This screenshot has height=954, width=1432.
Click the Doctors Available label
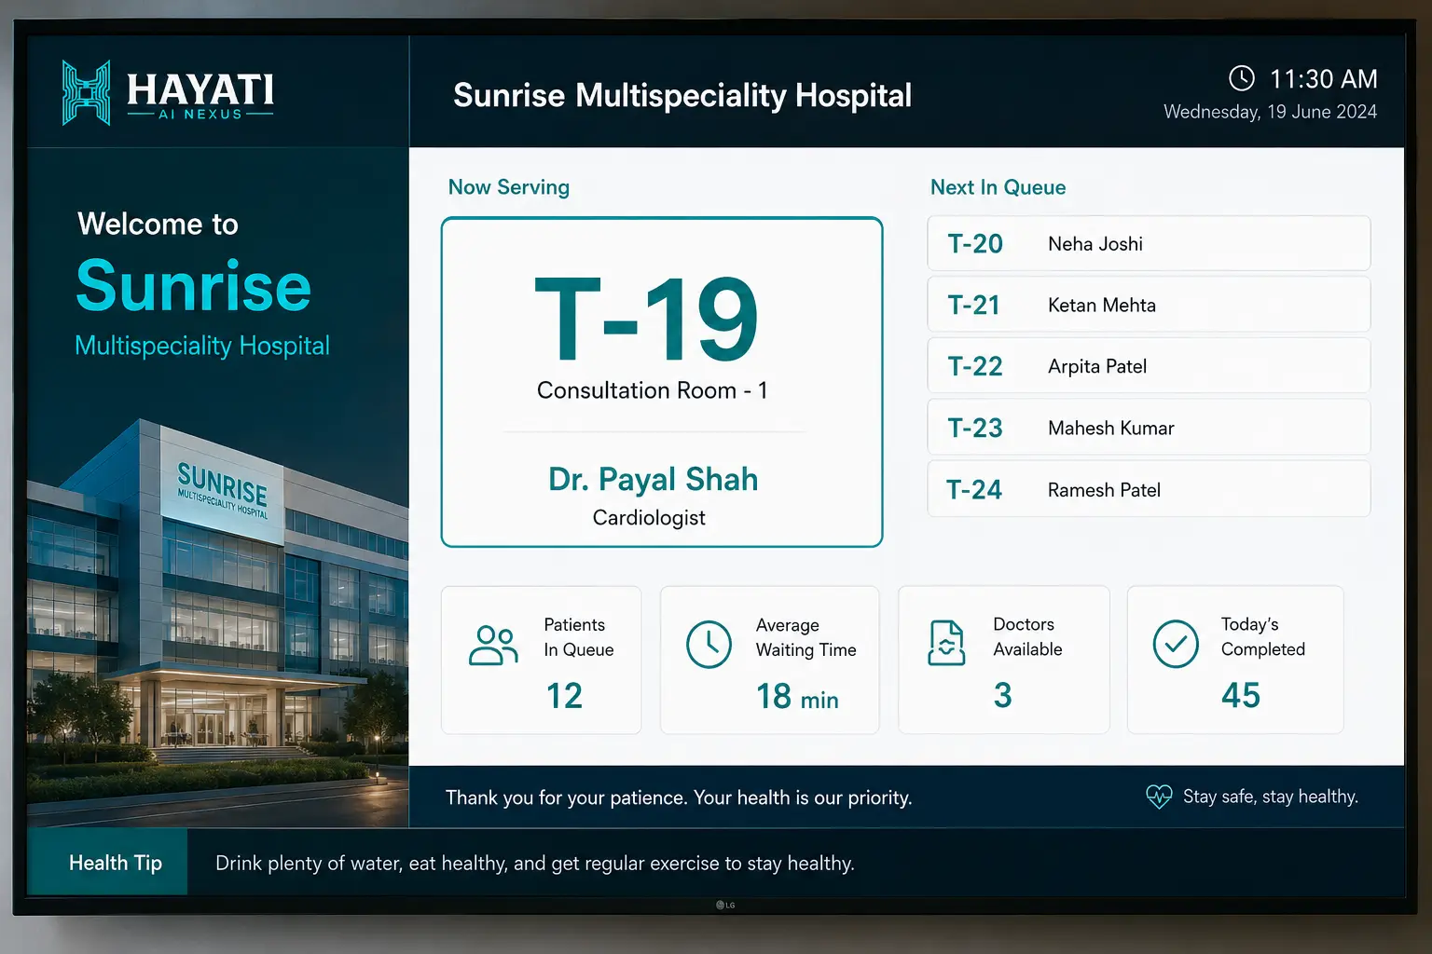coord(1027,636)
